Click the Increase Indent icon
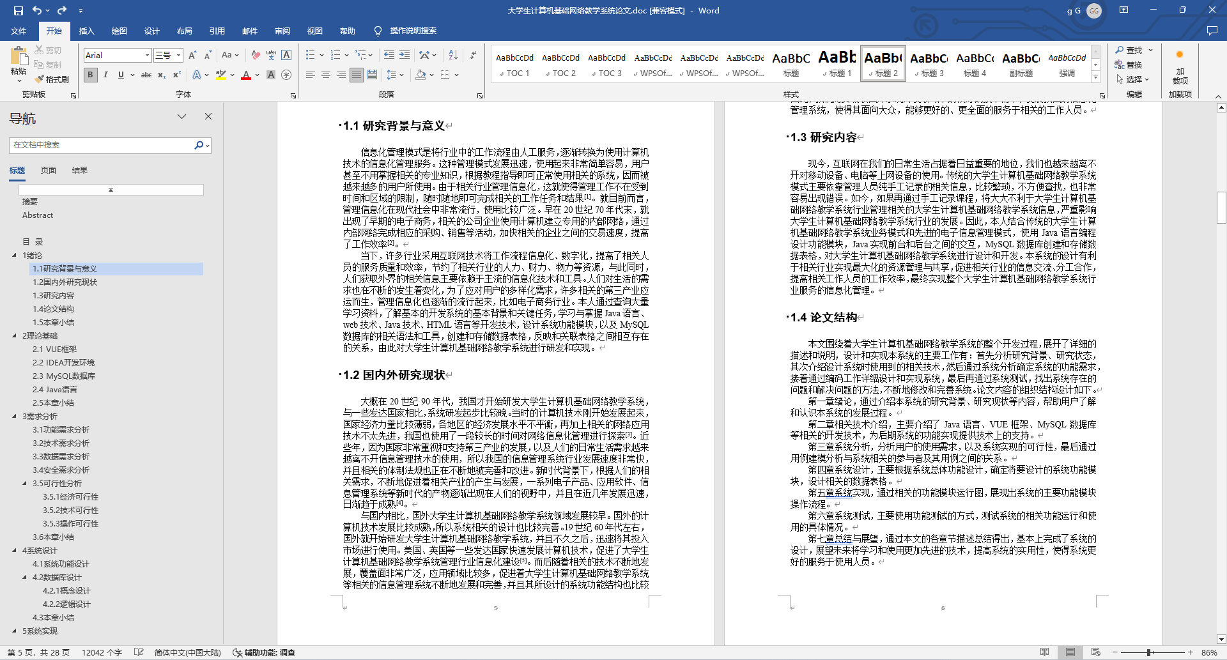This screenshot has height=660, width=1227. pos(405,56)
